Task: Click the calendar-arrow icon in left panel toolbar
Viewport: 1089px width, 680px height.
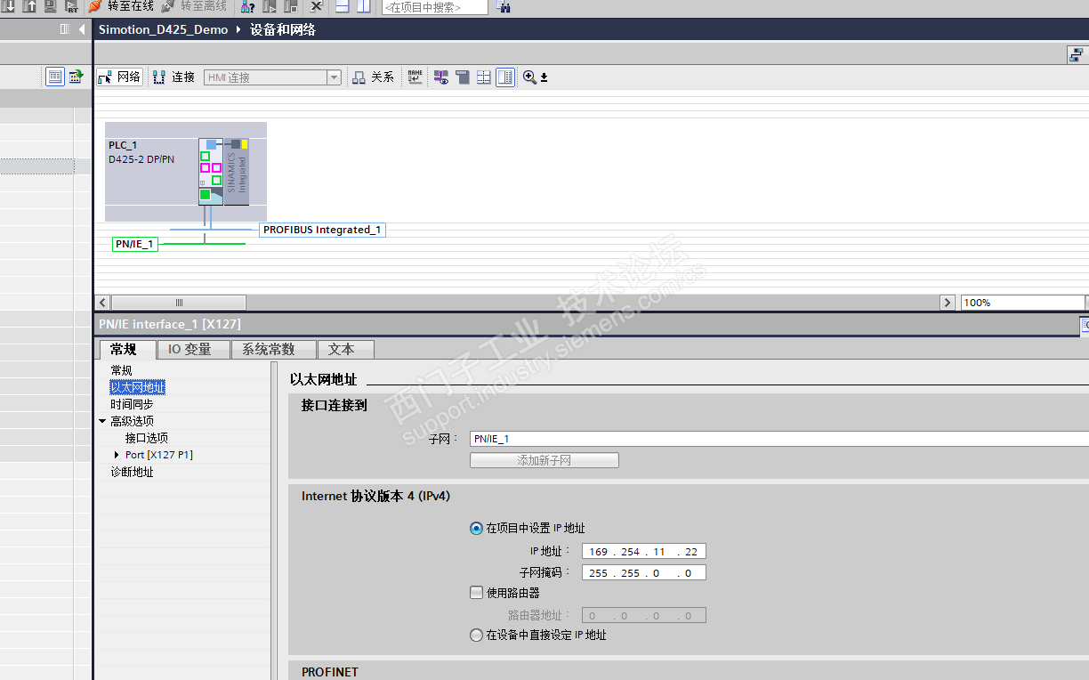Action: point(77,77)
